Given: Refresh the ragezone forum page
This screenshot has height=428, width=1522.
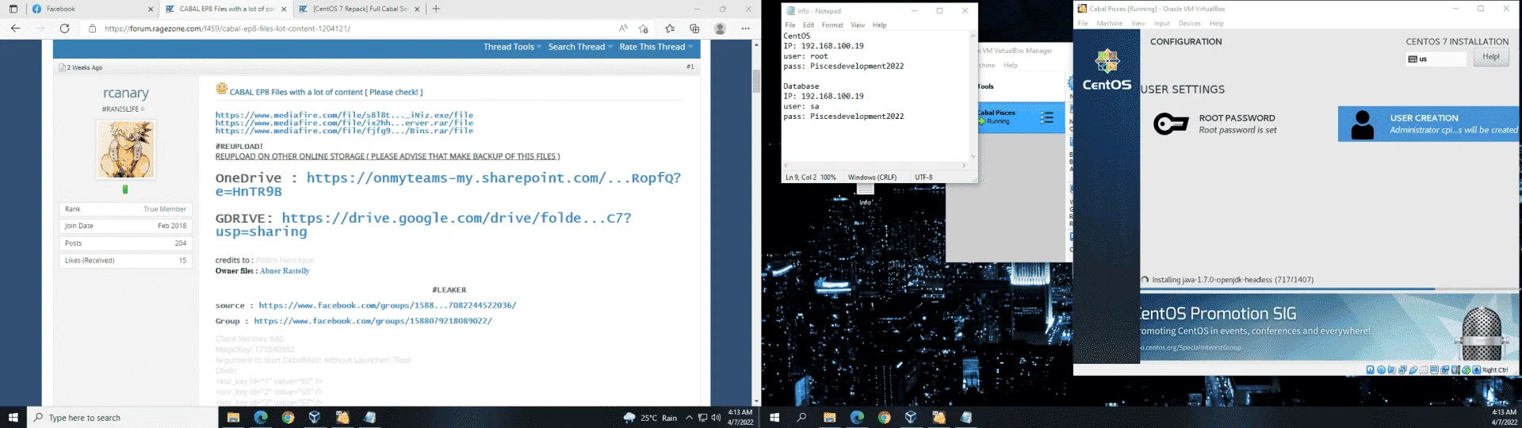Looking at the screenshot, I should 65,29.
